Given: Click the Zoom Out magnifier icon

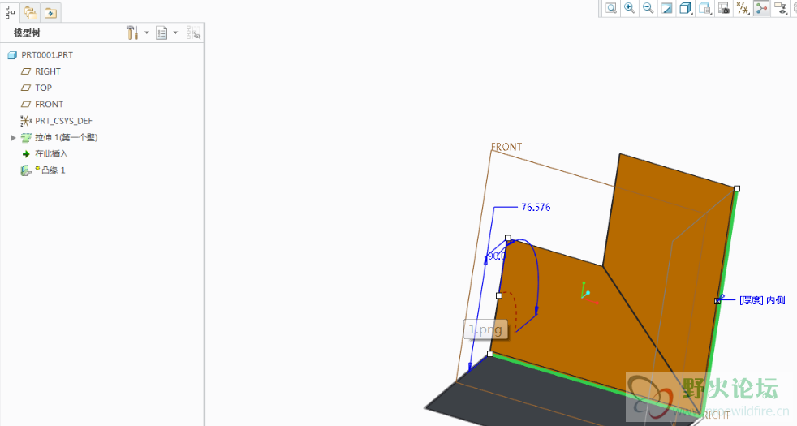Looking at the screenshot, I should click(x=648, y=8).
